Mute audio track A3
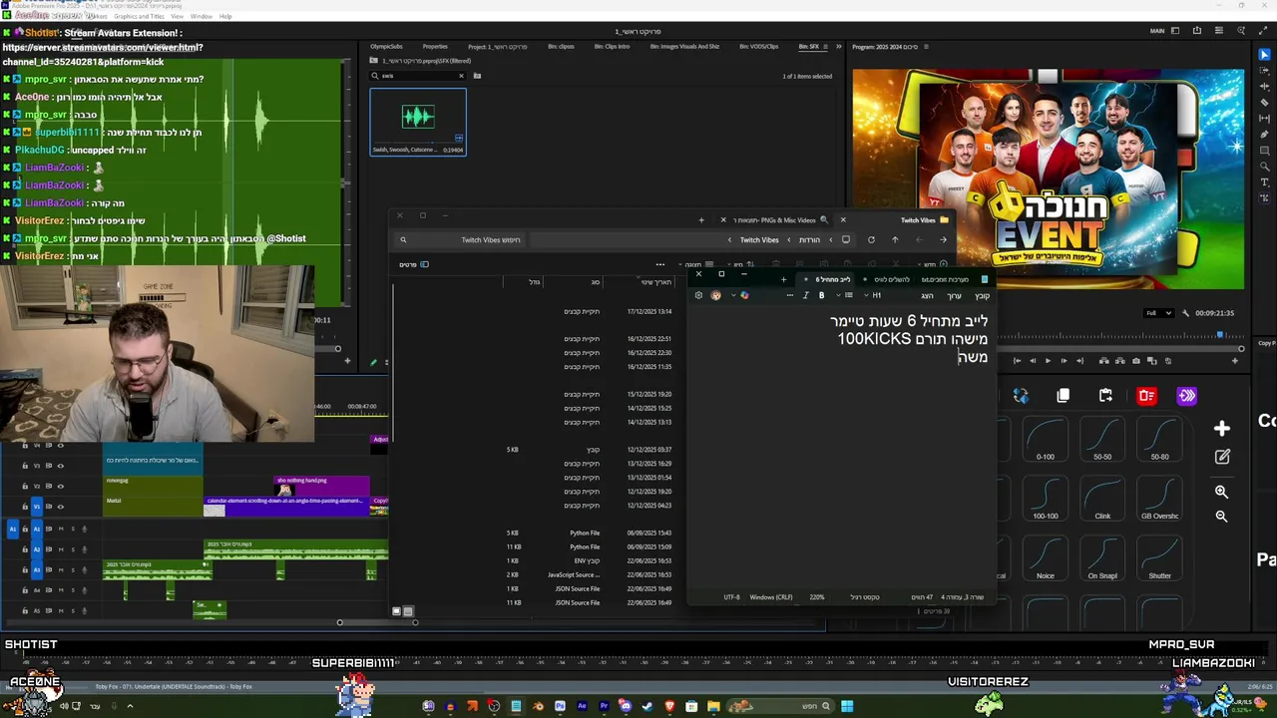This screenshot has height=718, width=1277. [61, 569]
